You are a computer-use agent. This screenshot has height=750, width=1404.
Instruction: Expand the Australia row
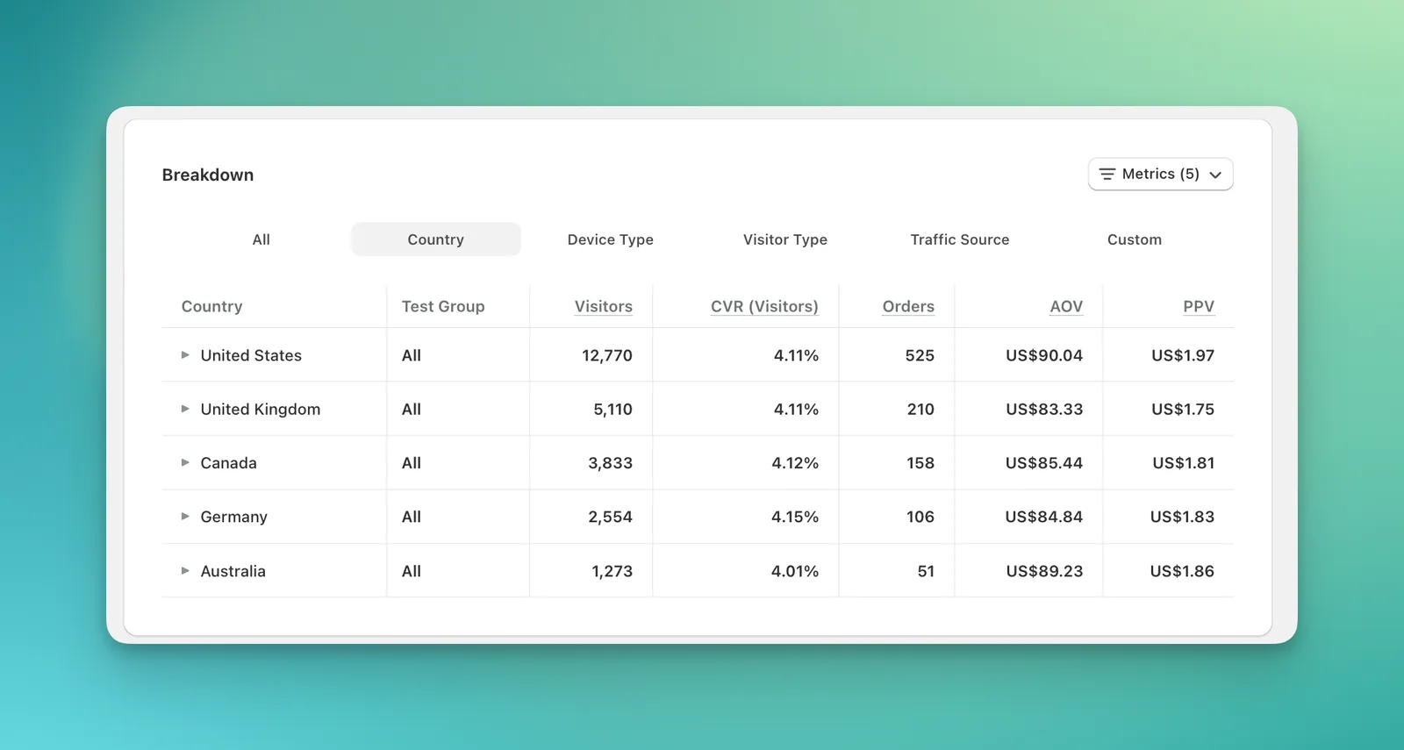point(185,570)
